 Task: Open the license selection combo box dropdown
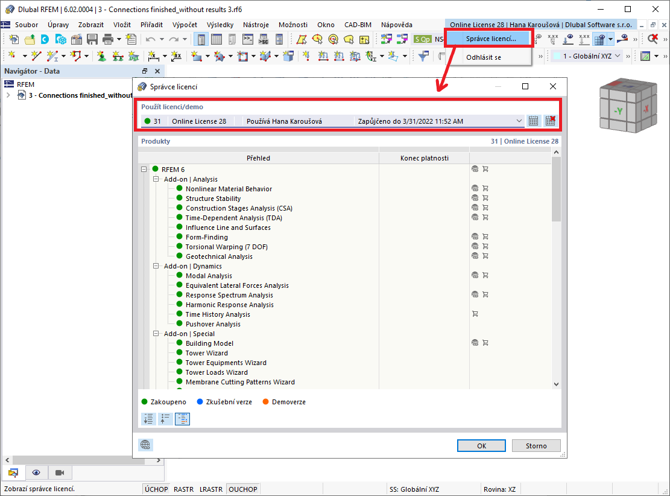[x=519, y=121]
